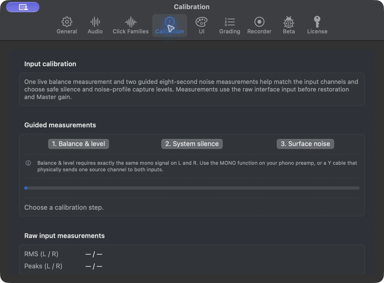Click the "Peaks (L / R)" label

[43, 266]
